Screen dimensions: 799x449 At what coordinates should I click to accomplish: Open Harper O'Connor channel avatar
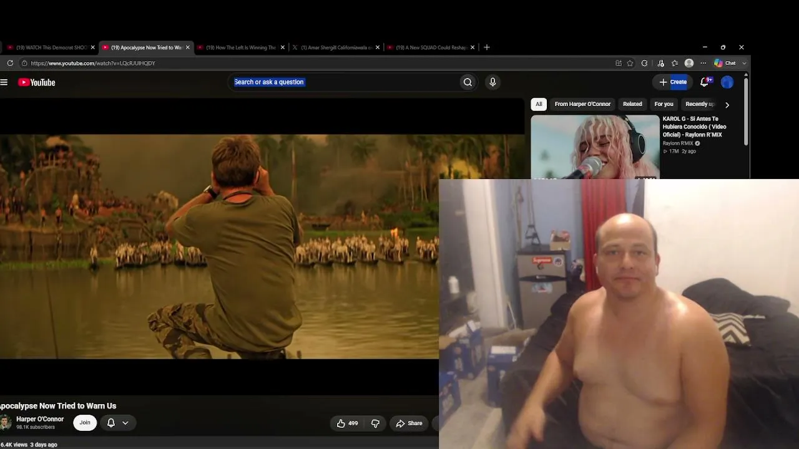point(5,423)
